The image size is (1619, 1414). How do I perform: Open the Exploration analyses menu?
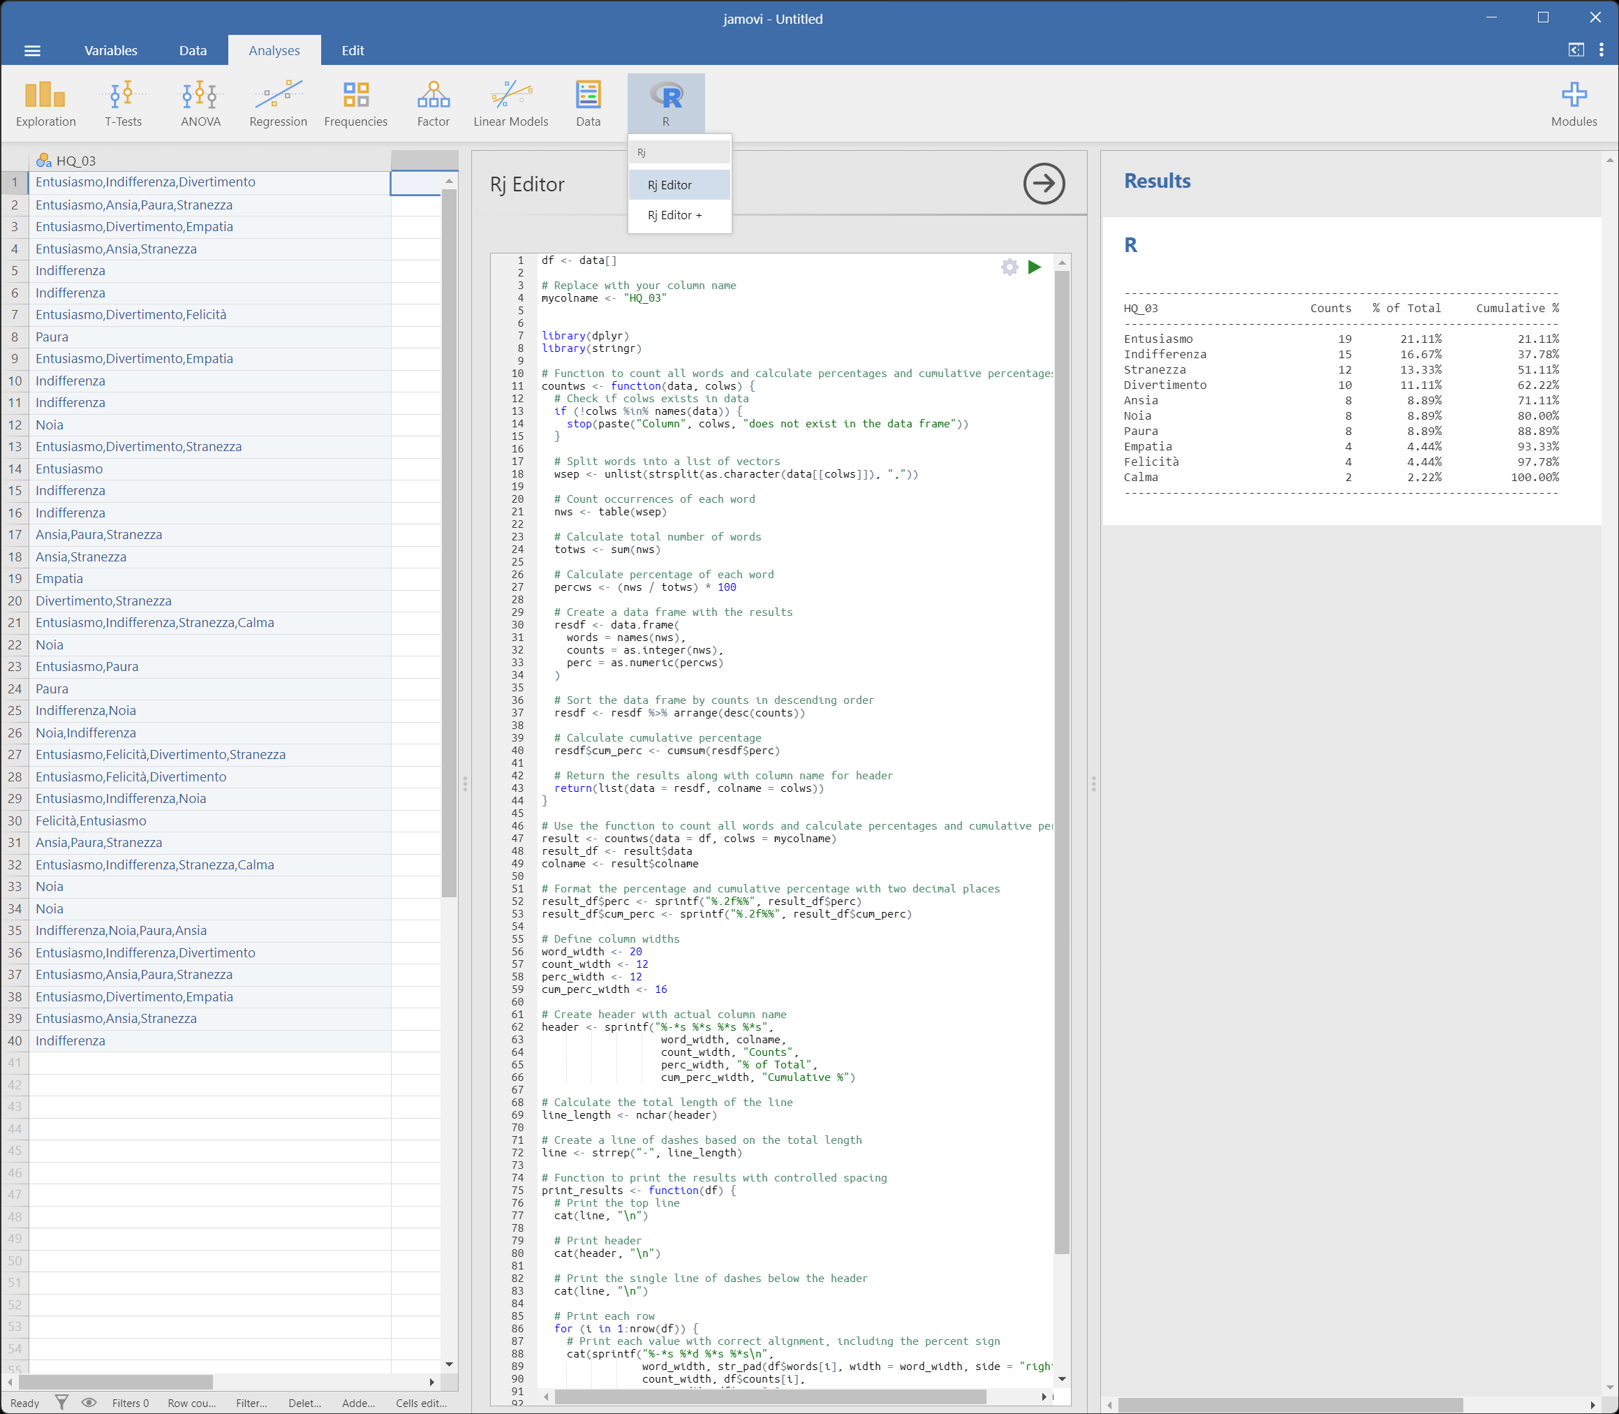(x=46, y=103)
